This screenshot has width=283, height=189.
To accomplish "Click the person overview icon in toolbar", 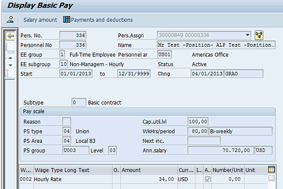I will pos(10,20).
